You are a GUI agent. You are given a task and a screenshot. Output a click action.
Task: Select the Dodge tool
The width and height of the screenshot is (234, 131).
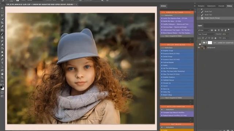pyautogui.click(x=2, y=56)
